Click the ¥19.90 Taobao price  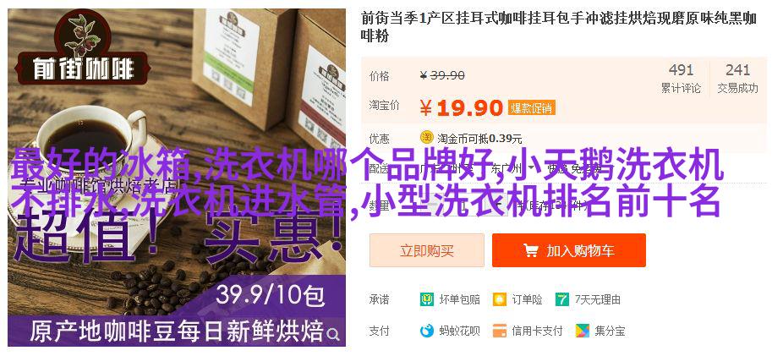click(x=461, y=108)
